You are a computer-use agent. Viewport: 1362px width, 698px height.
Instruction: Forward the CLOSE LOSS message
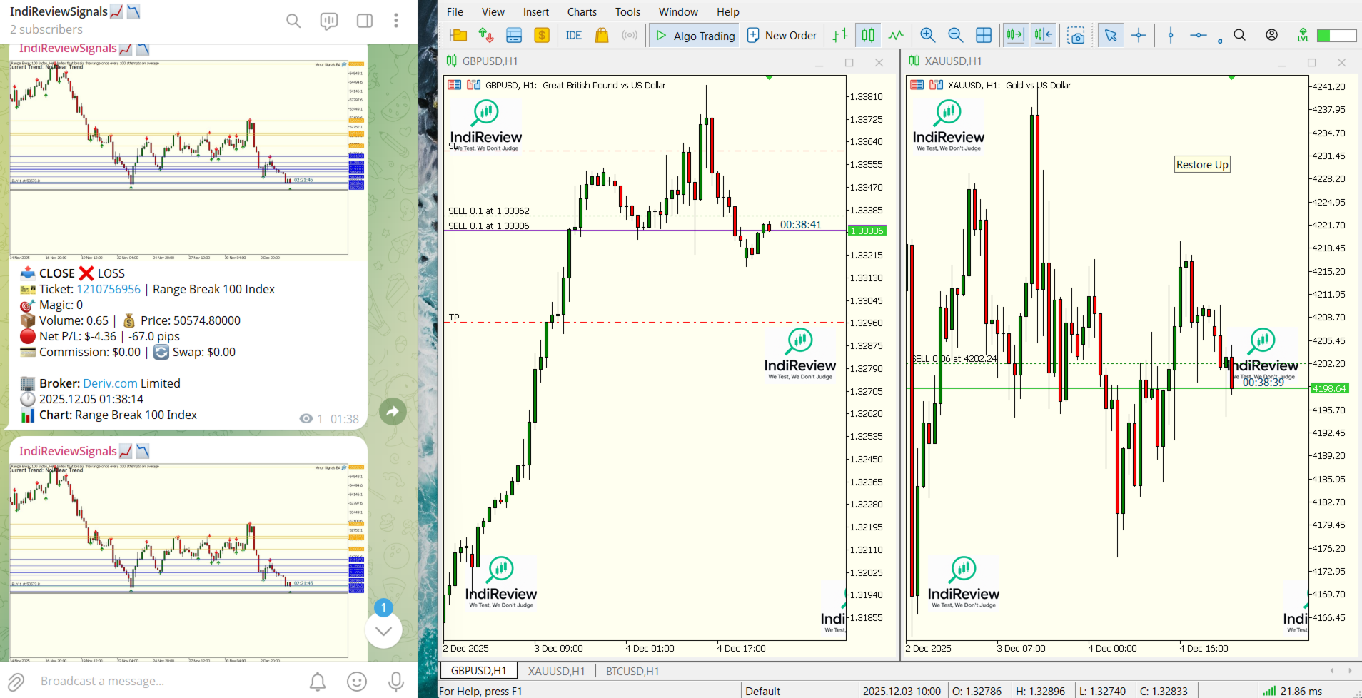[x=393, y=411]
